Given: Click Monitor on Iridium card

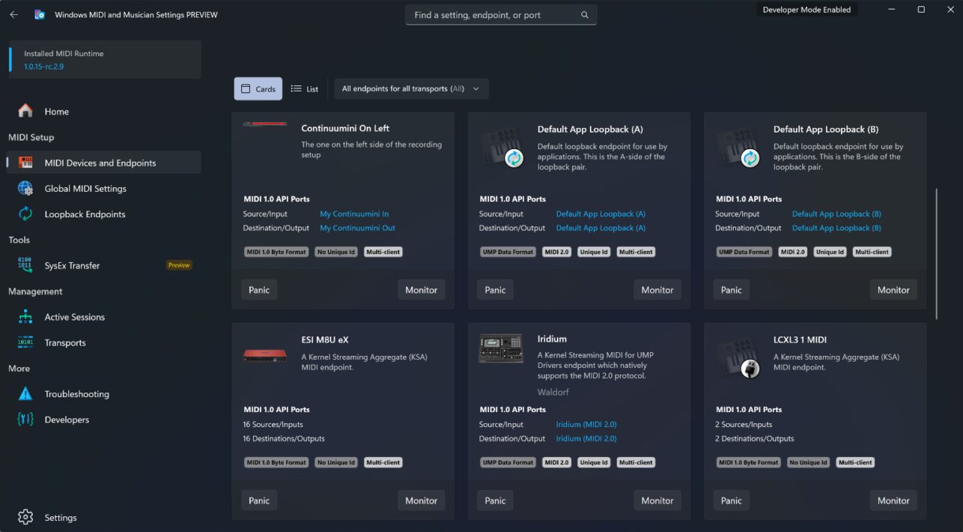Looking at the screenshot, I should (657, 501).
